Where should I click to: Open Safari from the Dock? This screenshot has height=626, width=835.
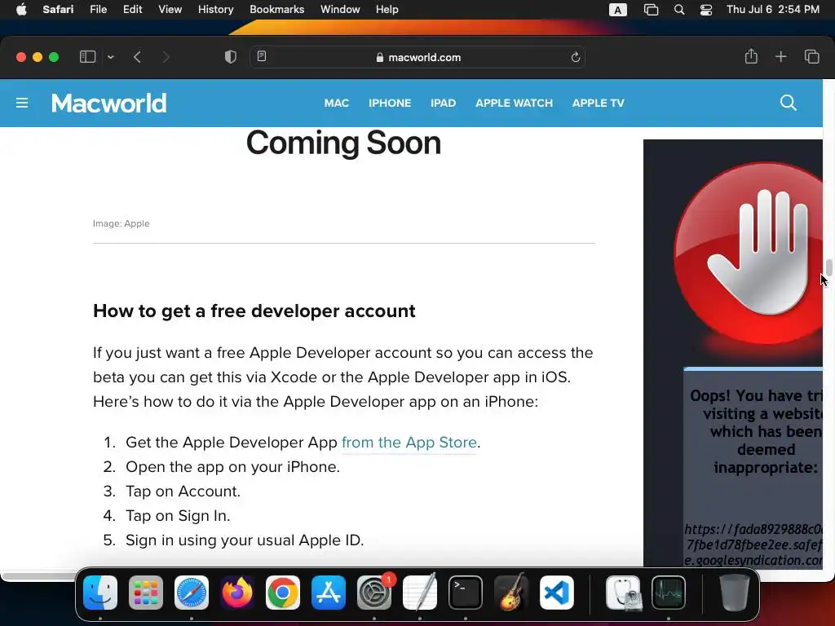click(x=192, y=593)
